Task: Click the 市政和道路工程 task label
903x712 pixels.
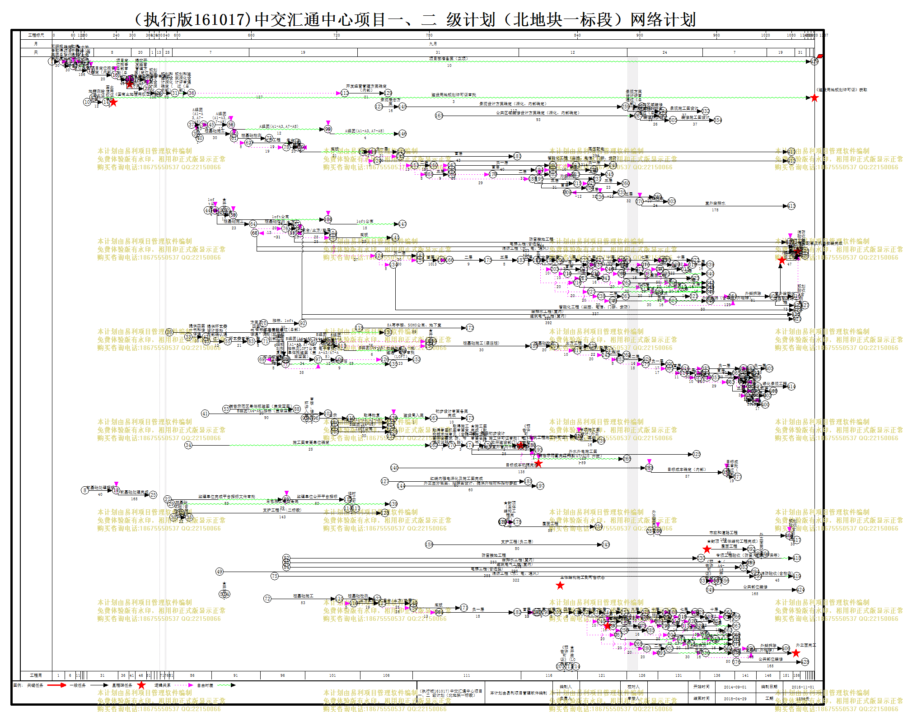Action: point(724,533)
